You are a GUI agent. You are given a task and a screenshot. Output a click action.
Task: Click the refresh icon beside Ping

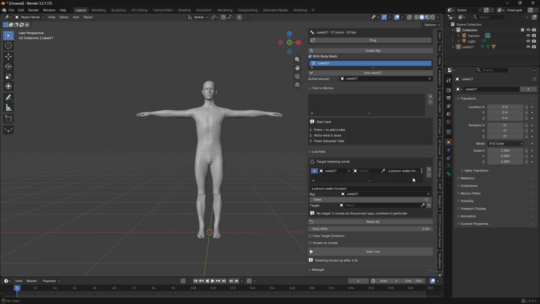click(313, 40)
